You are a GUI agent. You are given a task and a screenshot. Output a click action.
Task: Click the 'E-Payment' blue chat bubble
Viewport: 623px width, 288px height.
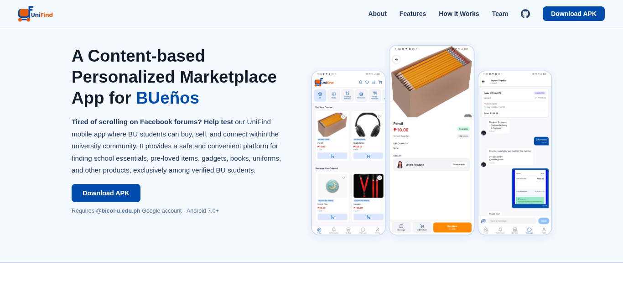pos(541,141)
